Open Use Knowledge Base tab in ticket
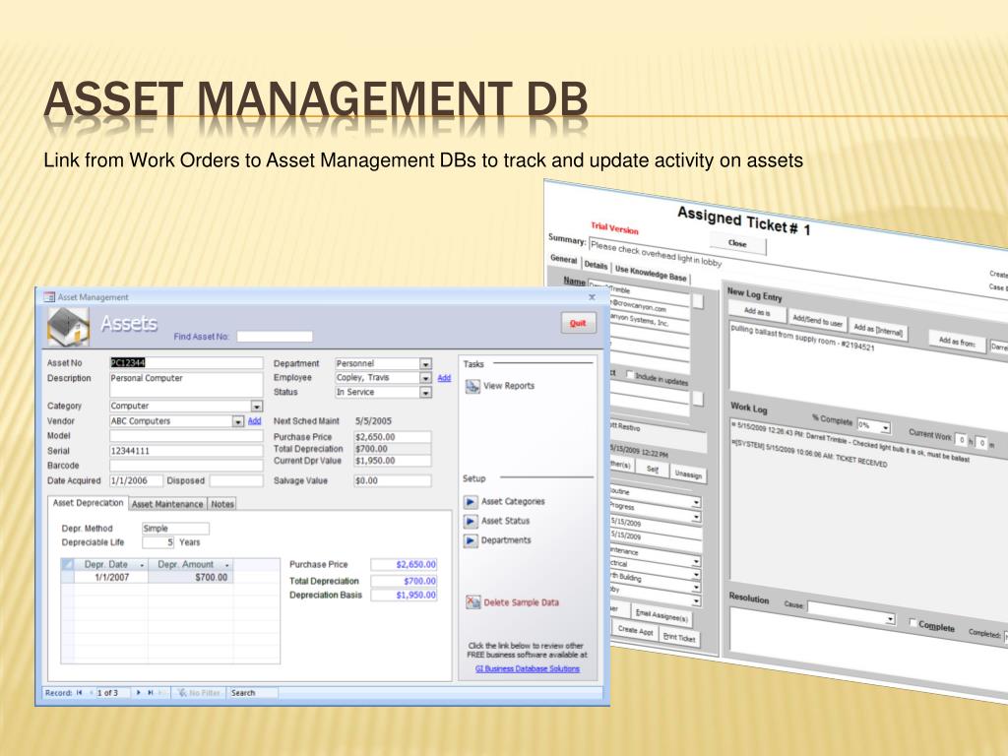This screenshot has width=1008, height=756. point(651,274)
